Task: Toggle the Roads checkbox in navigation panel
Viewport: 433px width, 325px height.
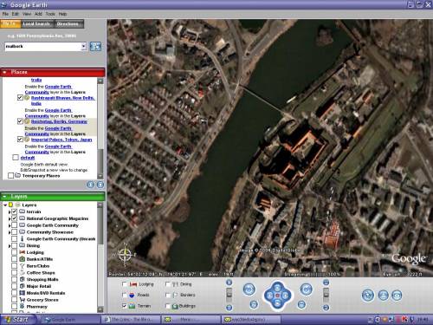Action: tap(125, 295)
